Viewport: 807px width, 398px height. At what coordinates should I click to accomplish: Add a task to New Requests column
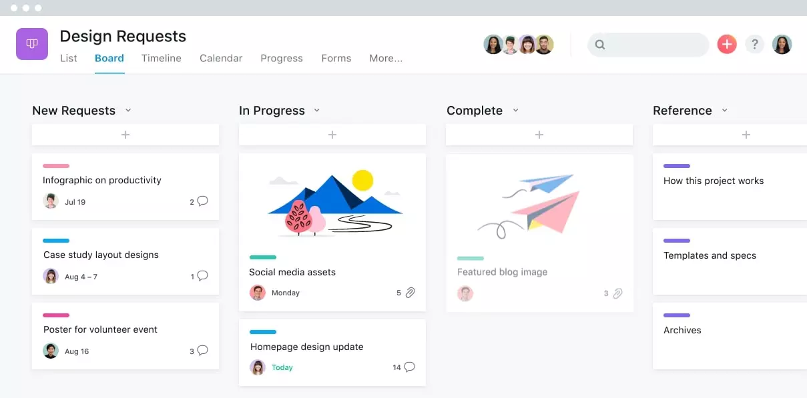(125, 135)
